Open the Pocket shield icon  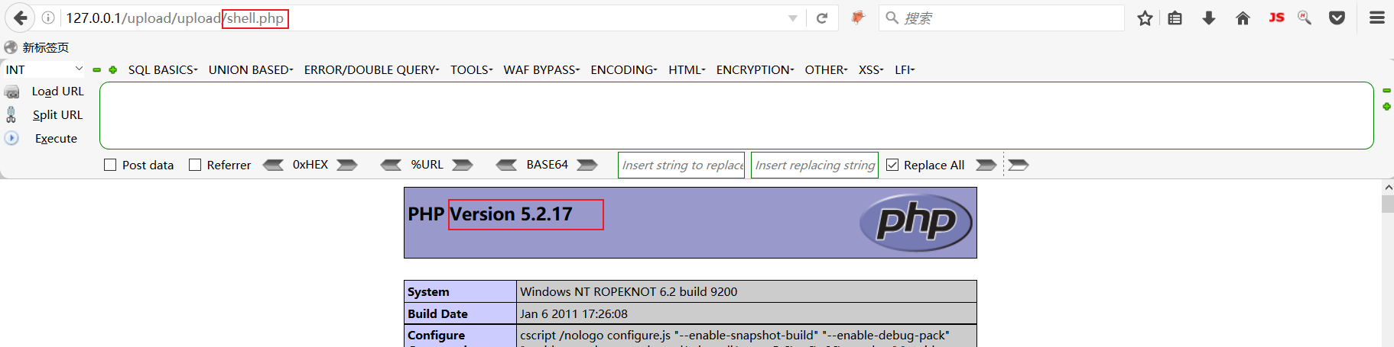click(x=1337, y=18)
